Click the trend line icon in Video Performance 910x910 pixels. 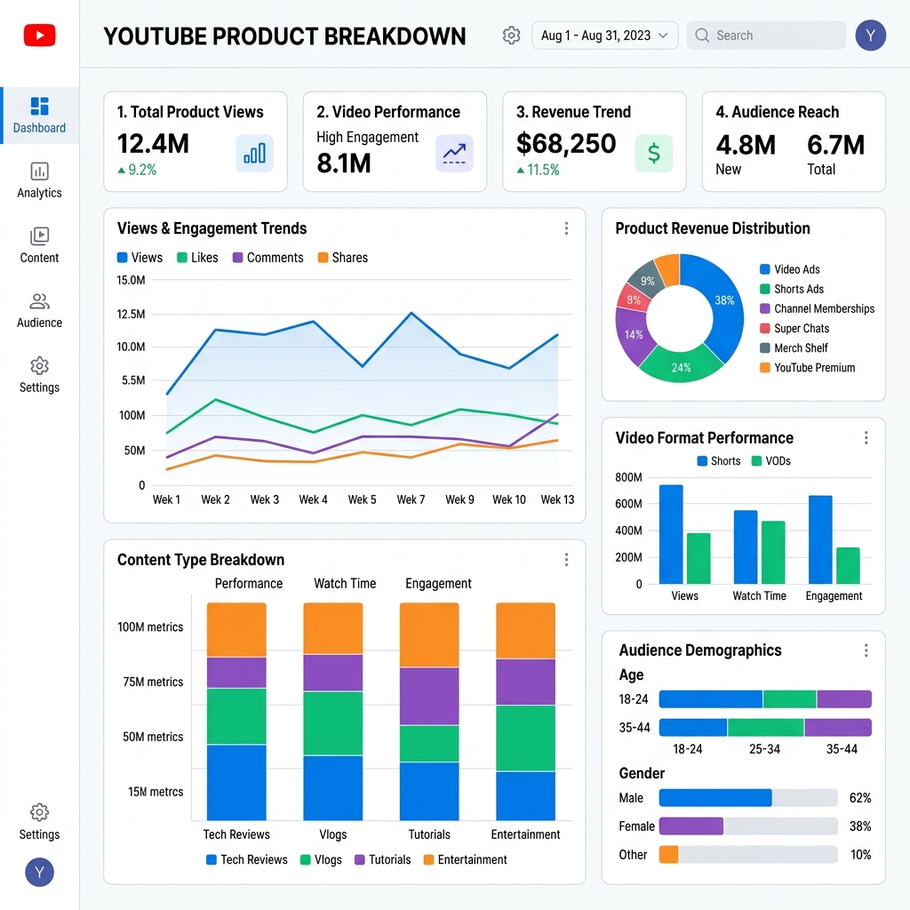(454, 153)
